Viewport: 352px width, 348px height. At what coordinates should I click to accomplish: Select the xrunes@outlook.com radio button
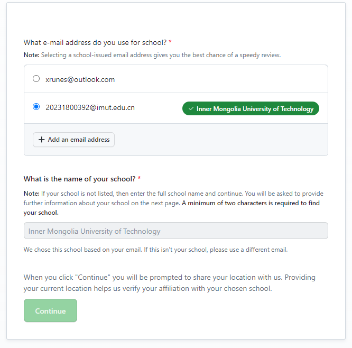[36, 79]
